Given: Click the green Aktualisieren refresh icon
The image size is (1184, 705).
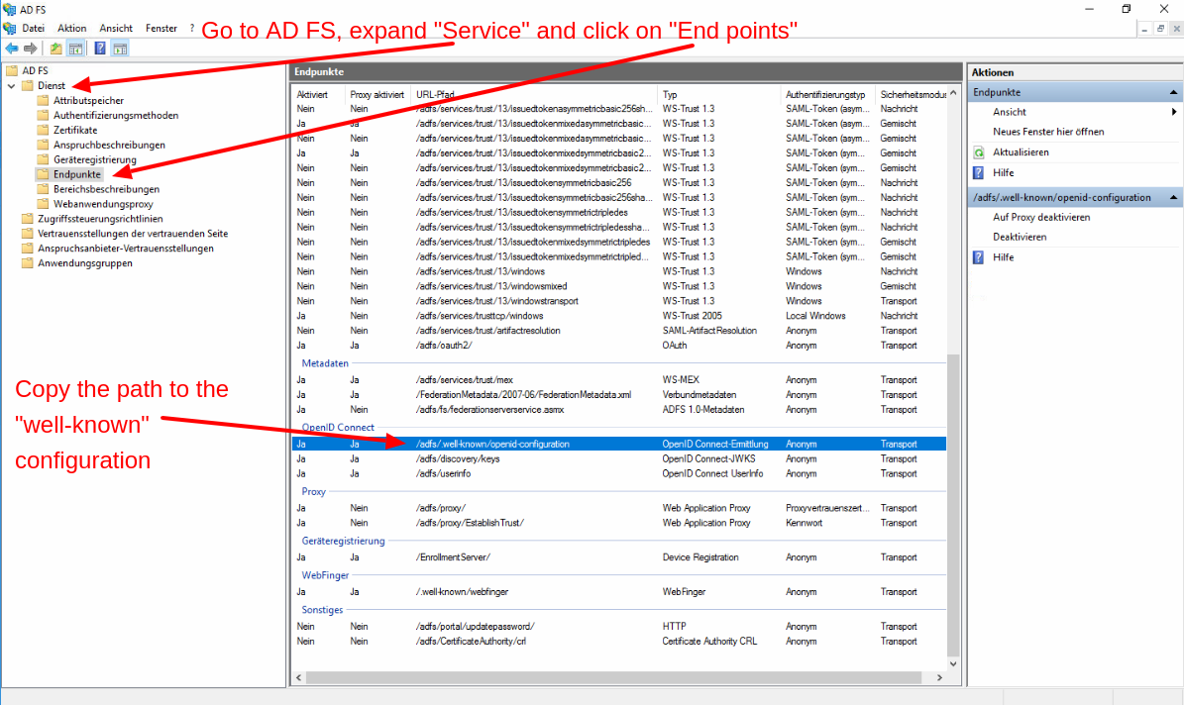Looking at the screenshot, I should click(x=979, y=152).
